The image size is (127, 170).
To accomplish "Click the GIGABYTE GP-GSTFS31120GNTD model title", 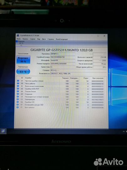I will pyautogui.click(x=61, y=50).
